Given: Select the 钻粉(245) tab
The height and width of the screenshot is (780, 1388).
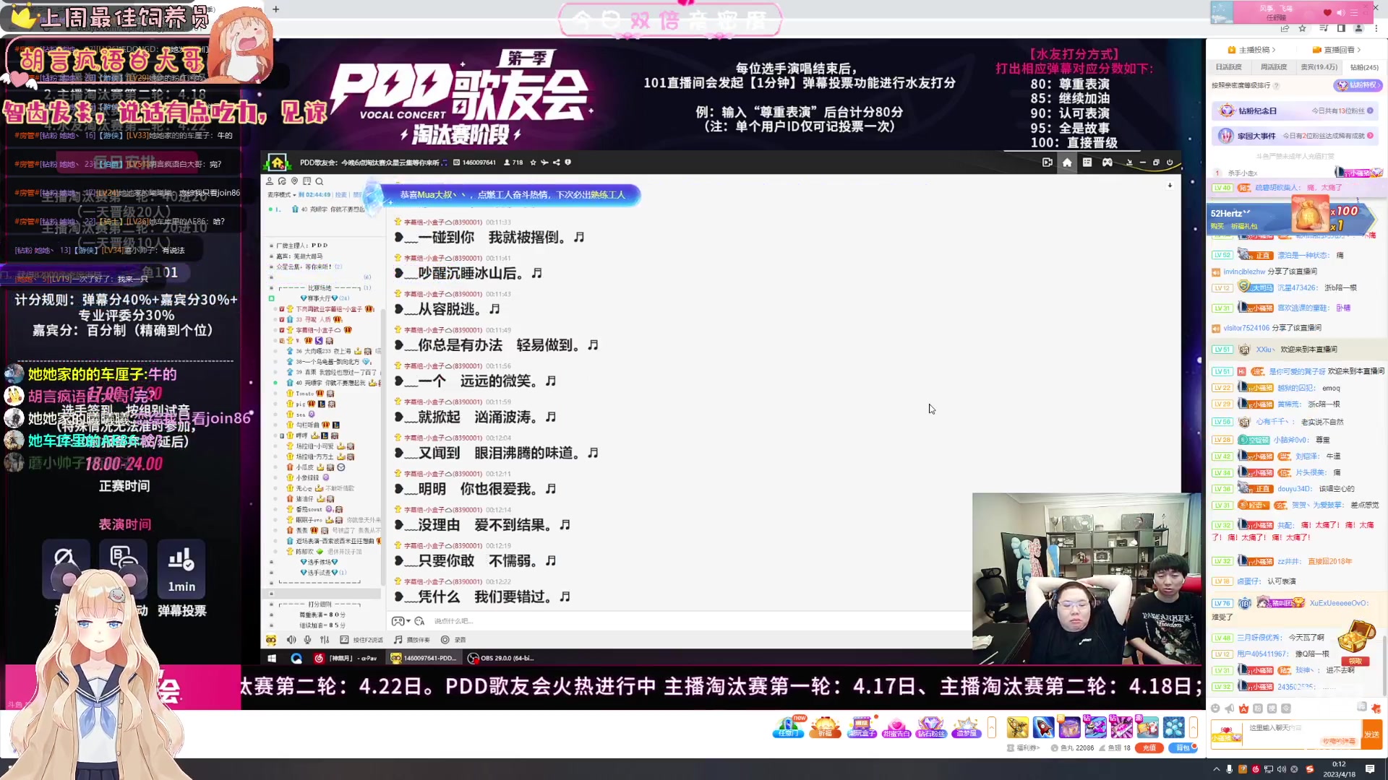Looking at the screenshot, I should point(1364,67).
